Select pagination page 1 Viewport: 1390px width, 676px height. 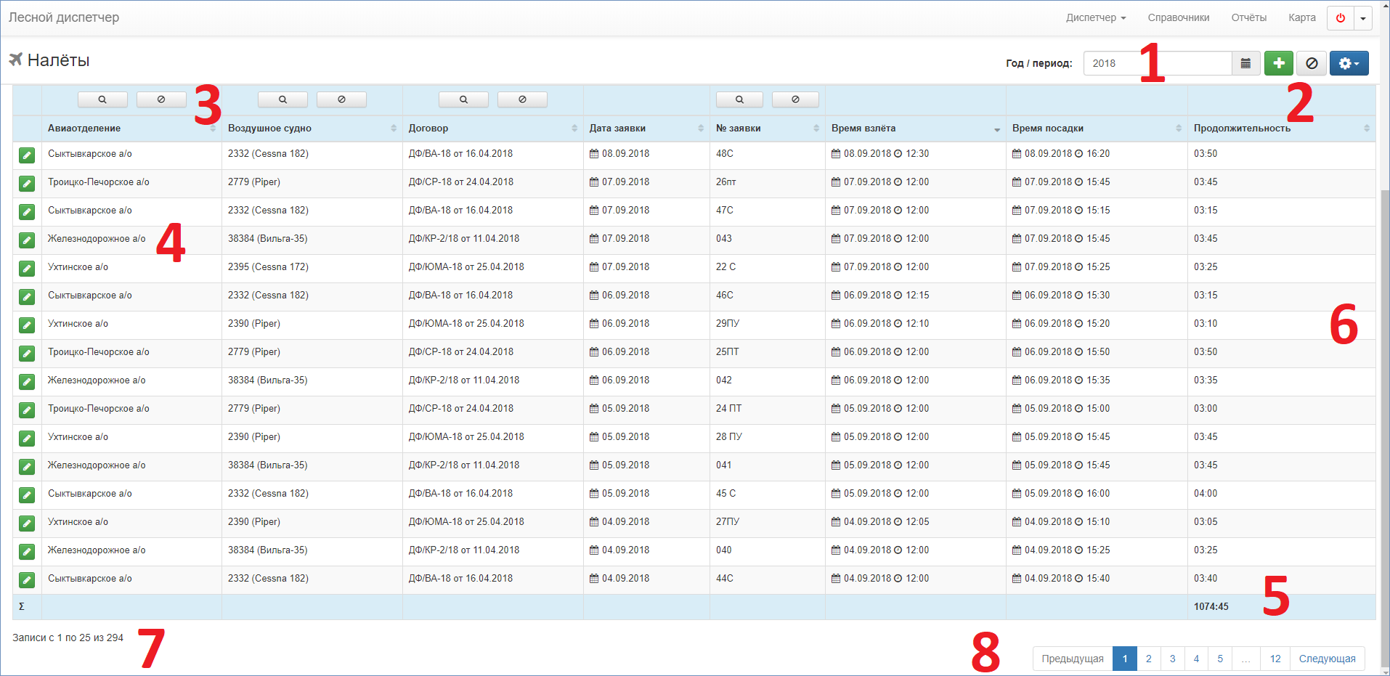coord(1124,659)
